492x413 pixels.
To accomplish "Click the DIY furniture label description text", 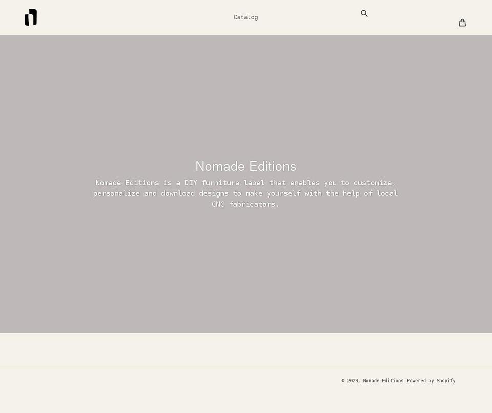I will tap(245, 193).
